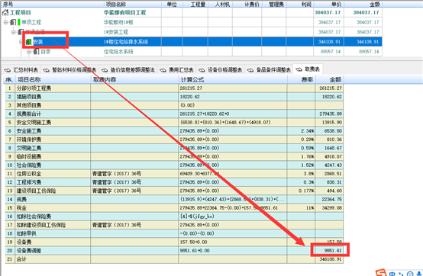Click the 2.34% rate for 安全施工费
This screenshot has height=276, width=423.
308,131
